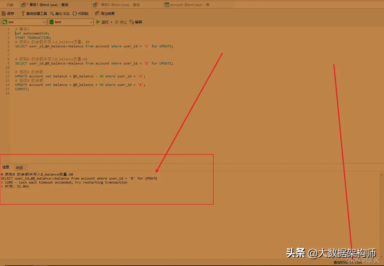The height and width of the screenshot is (266, 384).
Task: Open the test database dropdown
Action: [91, 22]
